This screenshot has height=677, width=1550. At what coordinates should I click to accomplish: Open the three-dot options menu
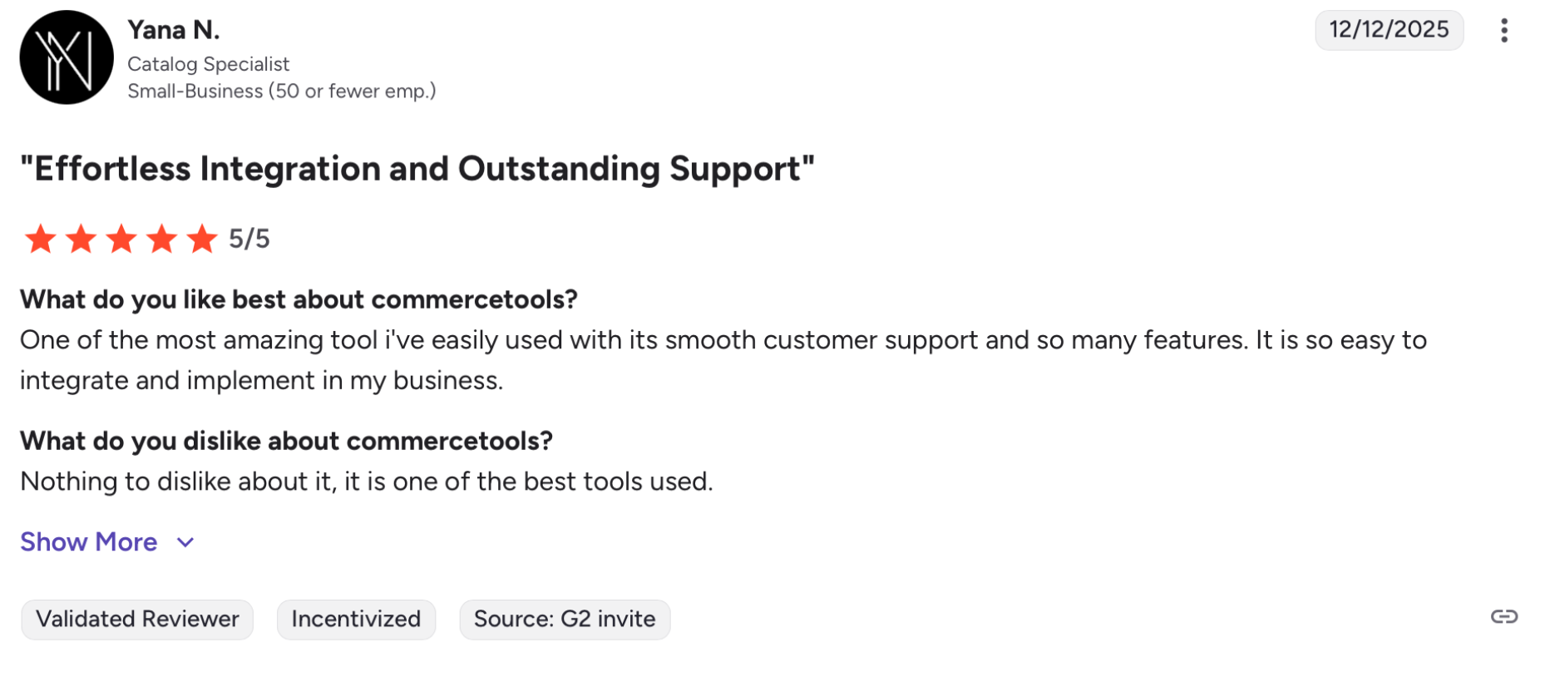(1503, 31)
